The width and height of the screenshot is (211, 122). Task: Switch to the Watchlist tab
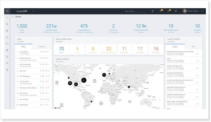[x=42, y=47]
